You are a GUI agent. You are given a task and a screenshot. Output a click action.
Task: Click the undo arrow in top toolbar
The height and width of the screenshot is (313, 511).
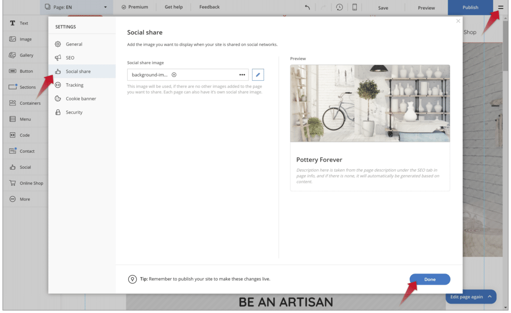click(307, 7)
